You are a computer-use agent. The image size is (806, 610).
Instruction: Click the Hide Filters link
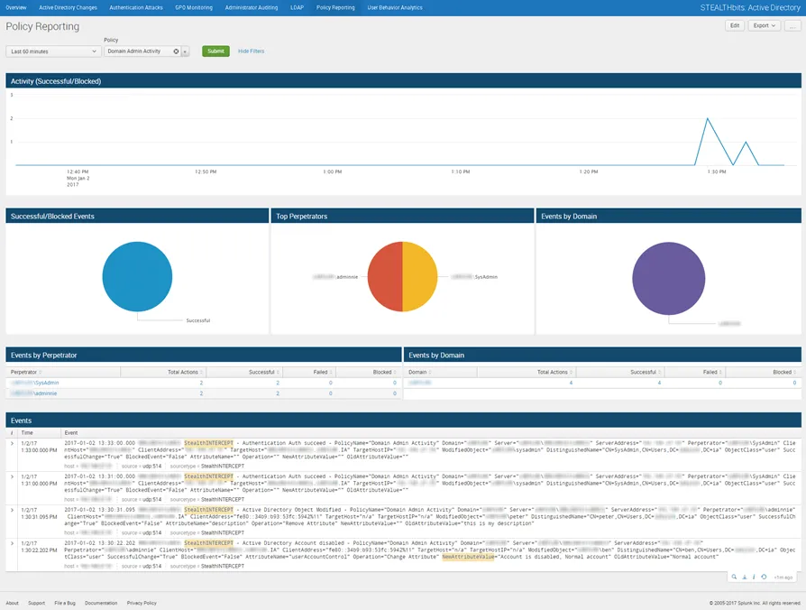point(251,51)
